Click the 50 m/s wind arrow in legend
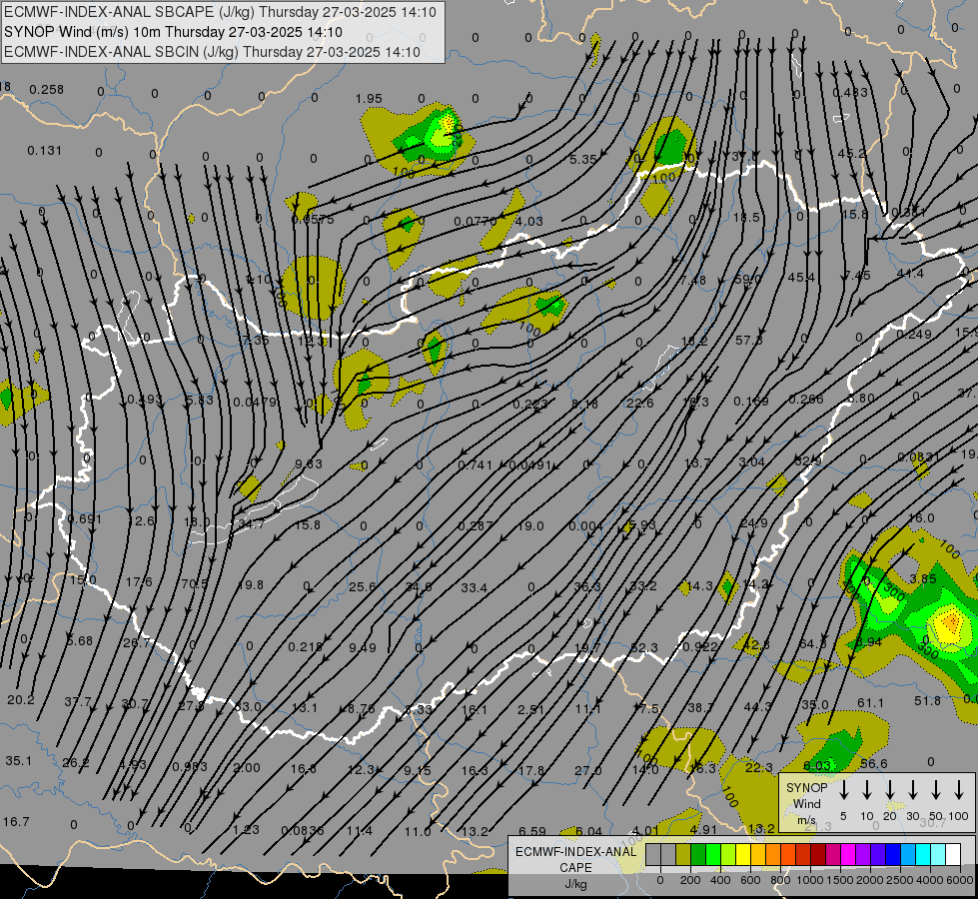Image resolution: width=978 pixels, height=899 pixels. click(x=936, y=790)
